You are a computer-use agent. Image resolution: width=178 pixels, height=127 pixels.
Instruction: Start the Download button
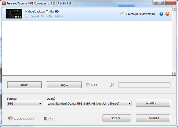[153, 118]
